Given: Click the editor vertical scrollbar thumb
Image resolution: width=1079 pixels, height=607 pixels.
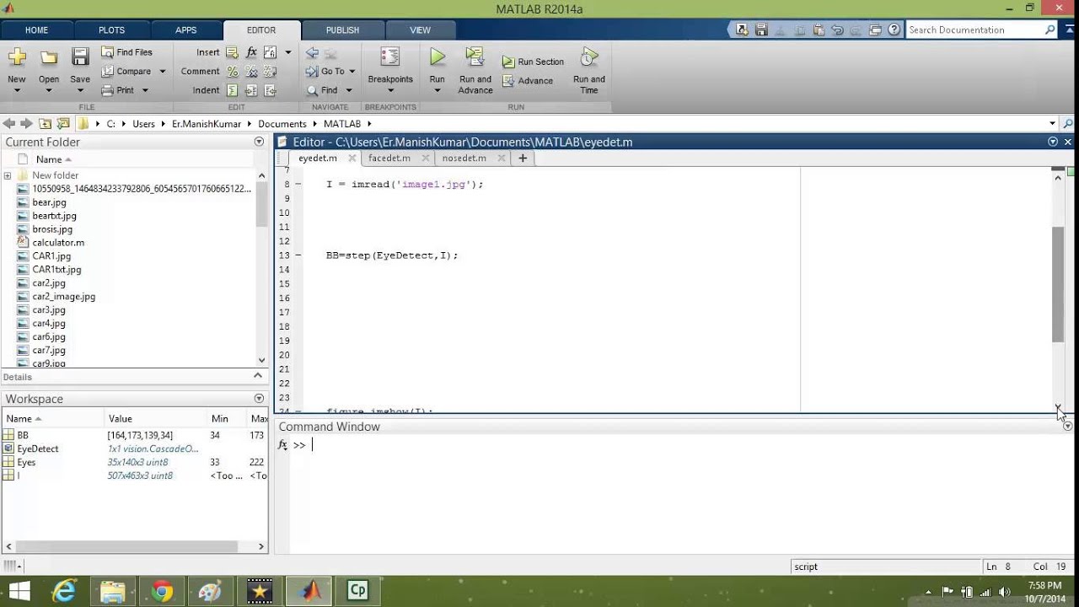Looking at the screenshot, I should click(1058, 284).
